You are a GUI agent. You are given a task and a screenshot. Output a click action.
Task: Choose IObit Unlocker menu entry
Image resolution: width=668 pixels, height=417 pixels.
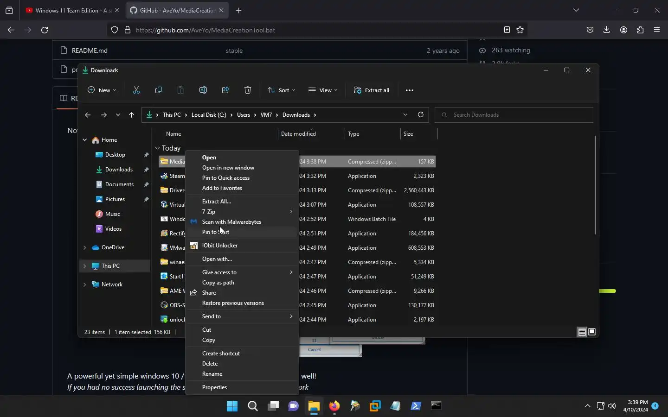coord(242,246)
